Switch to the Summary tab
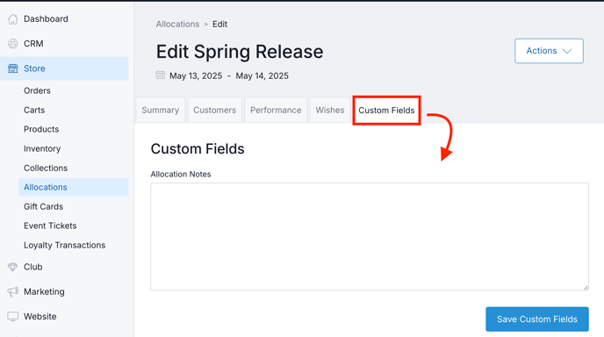The image size is (604, 337). 161,111
